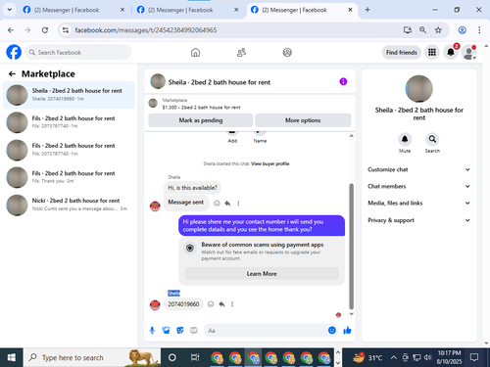The image size is (490, 367).
Task: Choose a sticker from the composer
Action: [x=180, y=331]
